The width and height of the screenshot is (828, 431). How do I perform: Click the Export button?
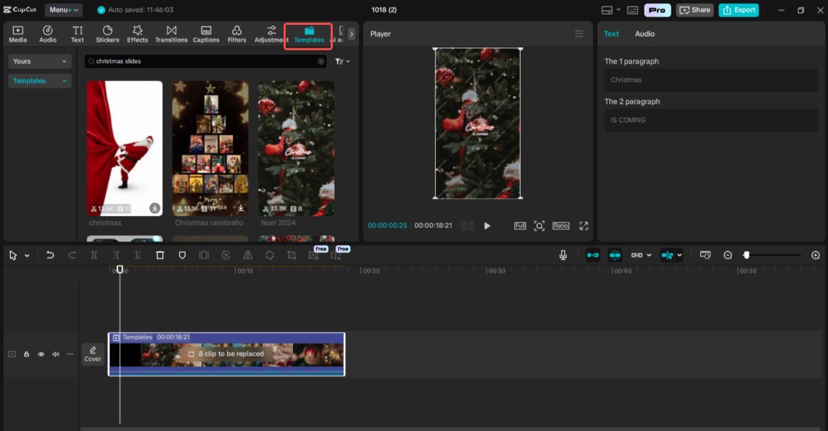coord(739,10)
